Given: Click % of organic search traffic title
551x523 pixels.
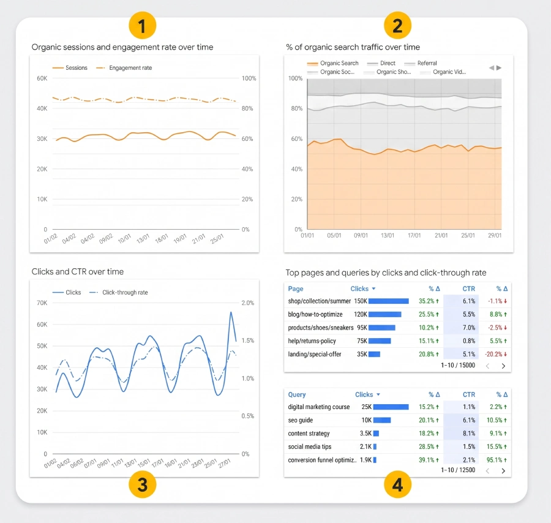Looking at the screenshot, I should (353, 47).
